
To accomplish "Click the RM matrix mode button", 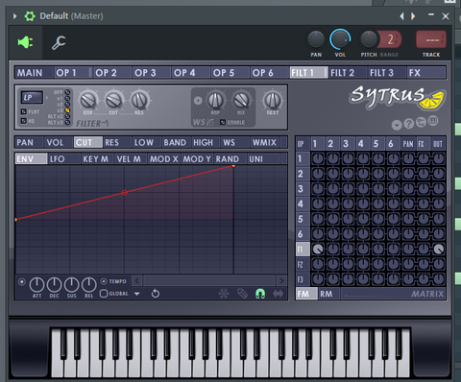I will (328, 294).
